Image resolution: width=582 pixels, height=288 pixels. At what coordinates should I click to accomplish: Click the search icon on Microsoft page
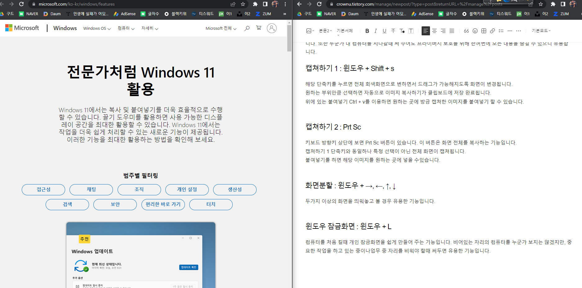(247, 28)
